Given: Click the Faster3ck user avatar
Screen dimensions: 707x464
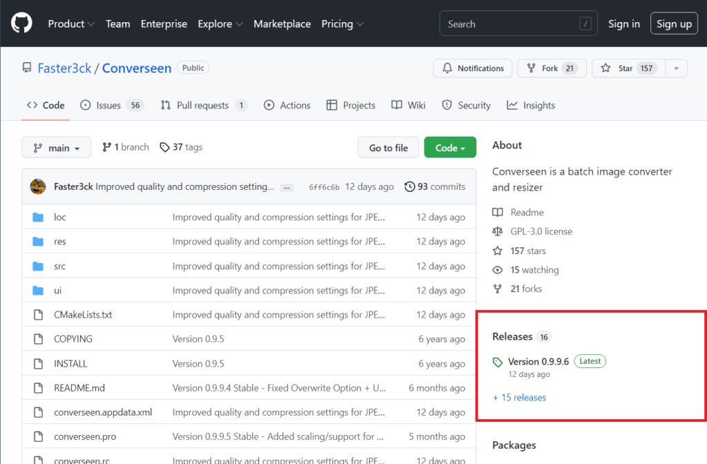Looking at the screenshot, I should point(38,186).
